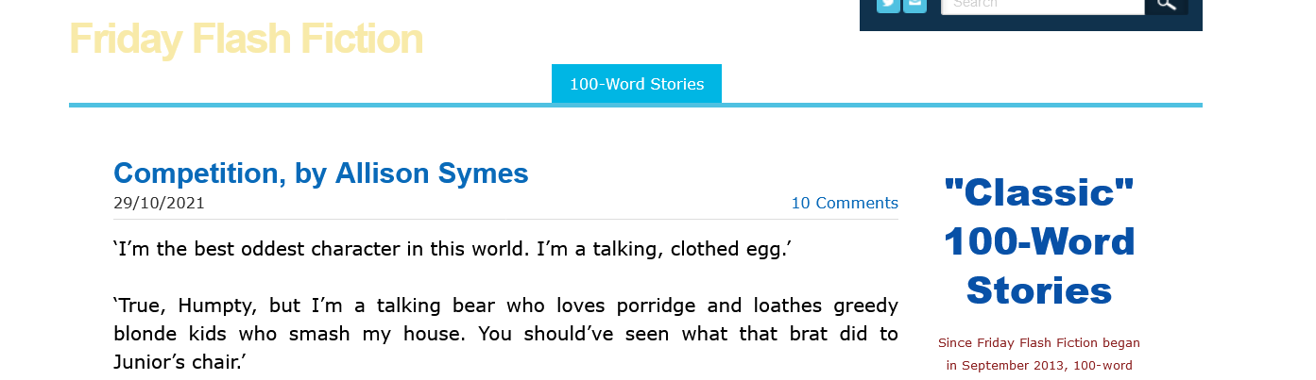The height and width of the screenshot is (380, 1316).
Task: Click the line beginning 'blonde kids who smash'
Action: click(x=505, y=334)
